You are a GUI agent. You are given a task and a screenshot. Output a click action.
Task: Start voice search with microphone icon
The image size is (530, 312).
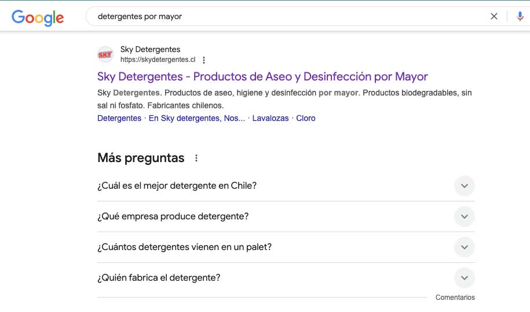tap(520, 16)
